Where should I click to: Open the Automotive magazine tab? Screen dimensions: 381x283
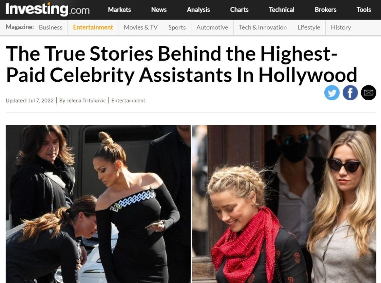coord(212,27)
